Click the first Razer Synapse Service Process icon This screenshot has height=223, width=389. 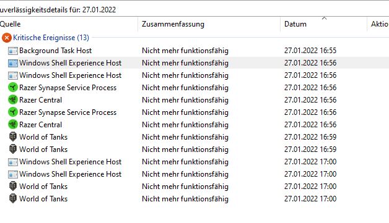point(13,87)
